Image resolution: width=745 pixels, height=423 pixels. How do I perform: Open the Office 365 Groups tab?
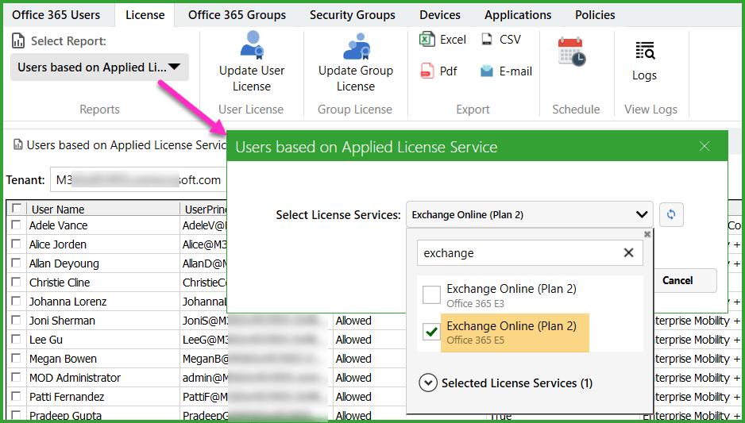click(x=237, y=15)
